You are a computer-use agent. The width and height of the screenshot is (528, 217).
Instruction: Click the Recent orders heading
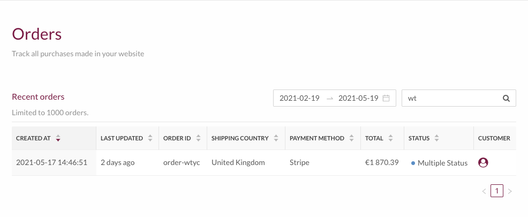[38, 96]
